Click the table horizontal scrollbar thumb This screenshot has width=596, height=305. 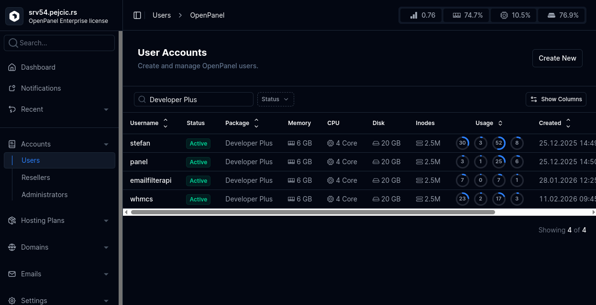(313, 212)
